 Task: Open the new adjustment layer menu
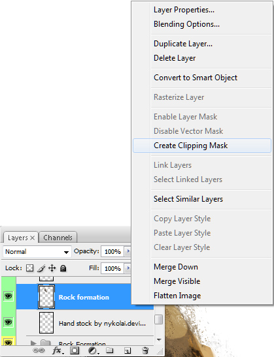(93, 350)
